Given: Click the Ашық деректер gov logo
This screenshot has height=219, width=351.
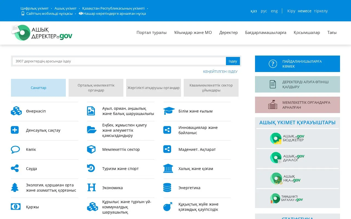Looking at the screenshot, I should 42,33.
